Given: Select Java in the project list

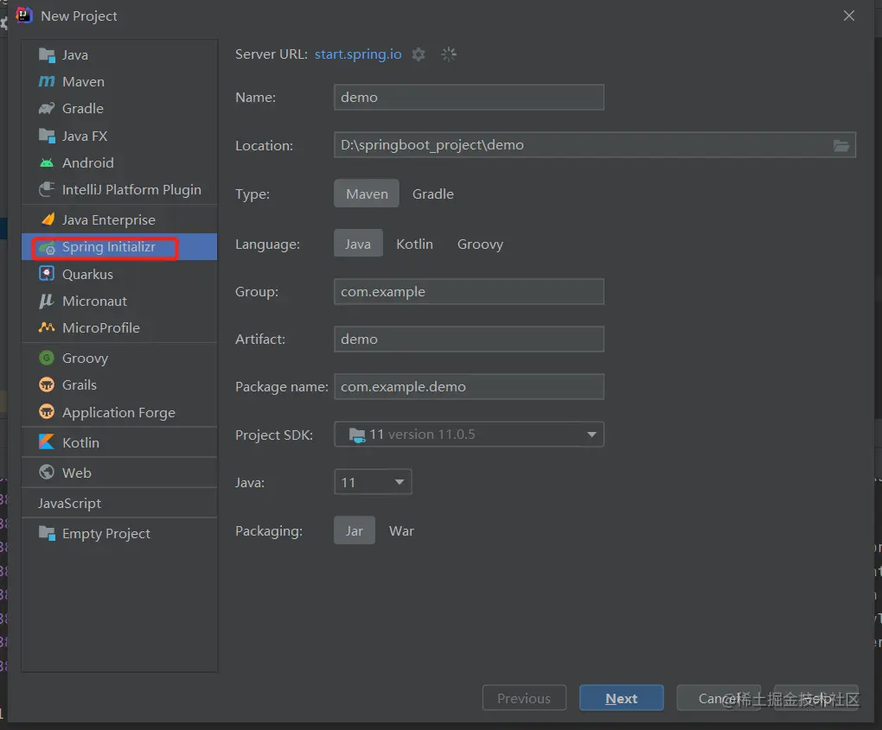Looking at the screenshot, I should 119,55.
